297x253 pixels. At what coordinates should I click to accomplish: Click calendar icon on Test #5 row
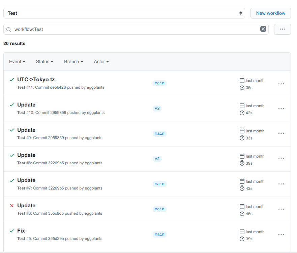pyautogui.click(x=242, y=231)
